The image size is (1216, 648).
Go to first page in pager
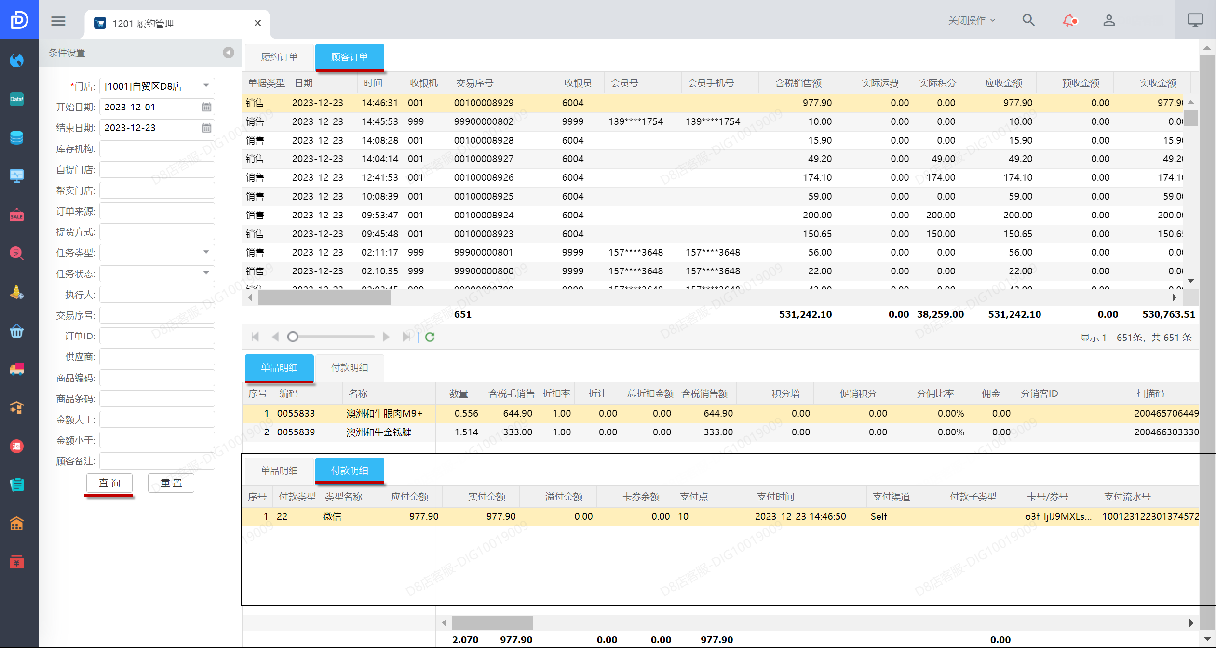(256, 337)
